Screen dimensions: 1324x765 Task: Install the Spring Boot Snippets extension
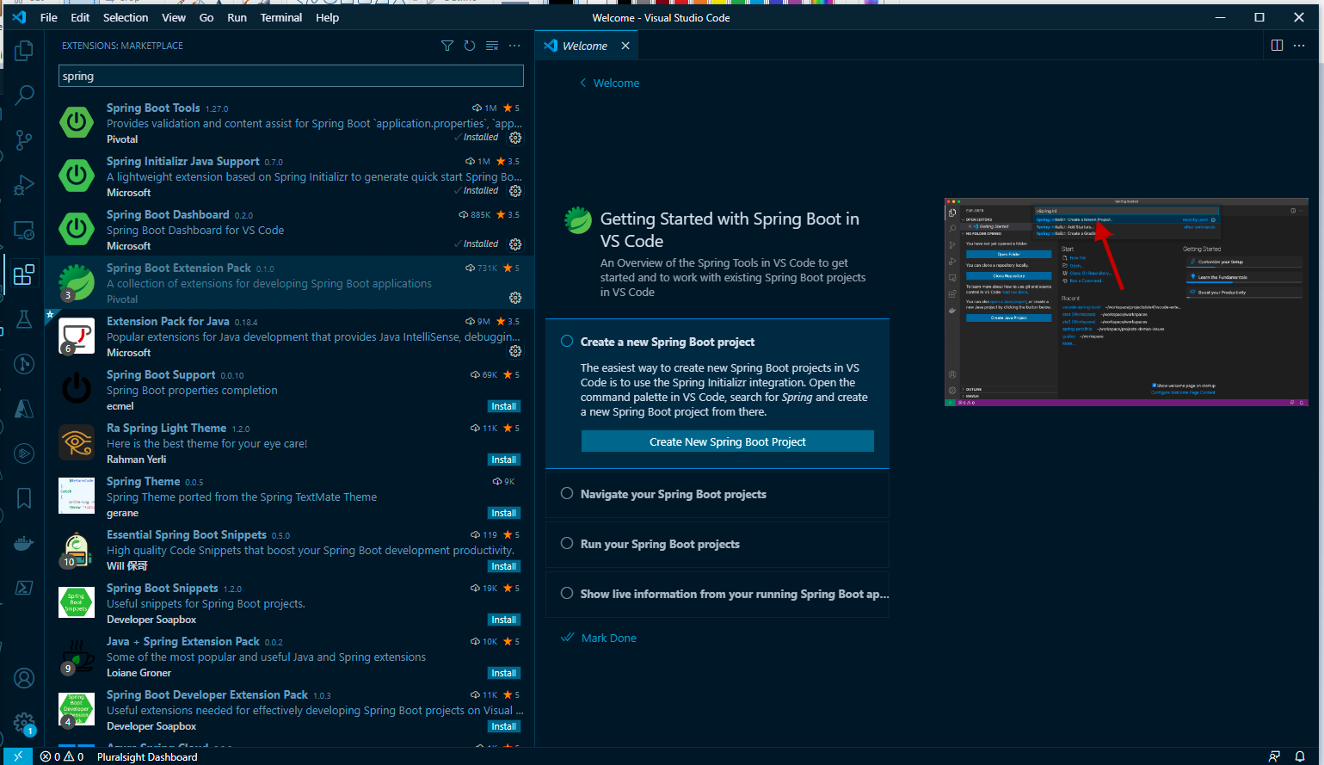504,619
